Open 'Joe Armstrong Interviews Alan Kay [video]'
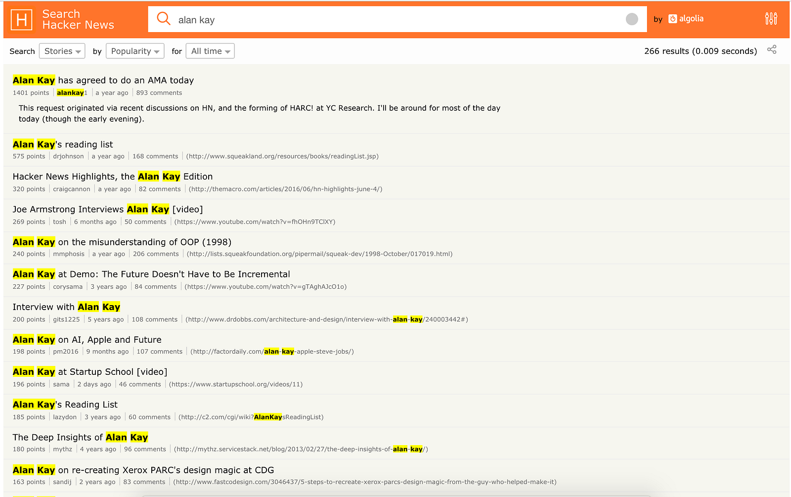Screen dimensions: 791x497 pos(108,209)
